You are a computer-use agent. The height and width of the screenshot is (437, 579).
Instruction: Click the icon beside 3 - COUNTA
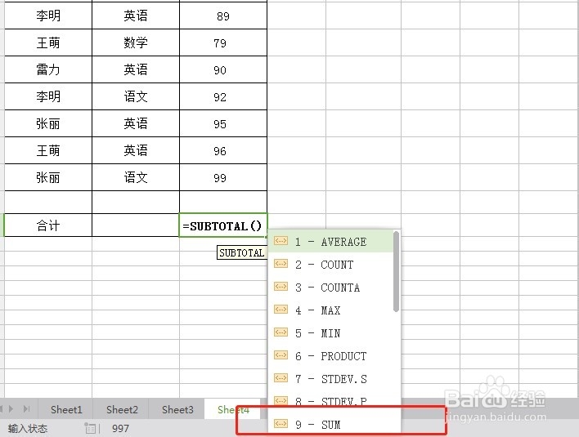(281, 287)
